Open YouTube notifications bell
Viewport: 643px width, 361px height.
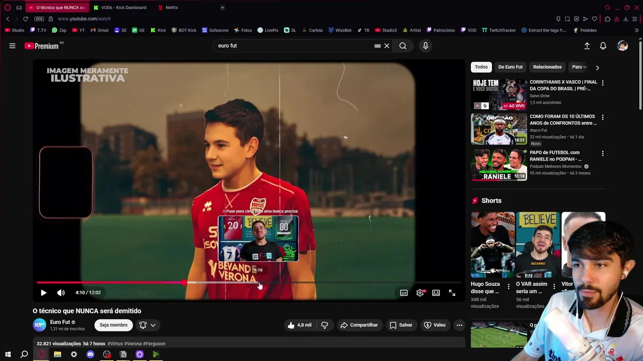603,46
